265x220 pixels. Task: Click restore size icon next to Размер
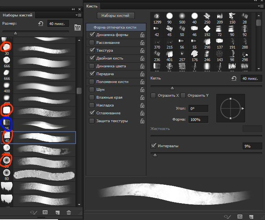(41, 24)
